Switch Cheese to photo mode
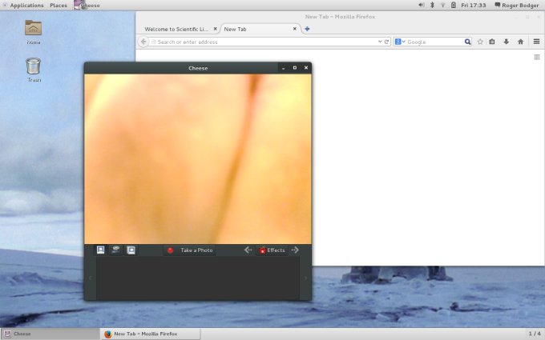This screenshot has height=340, width=545. pos(101,250)
